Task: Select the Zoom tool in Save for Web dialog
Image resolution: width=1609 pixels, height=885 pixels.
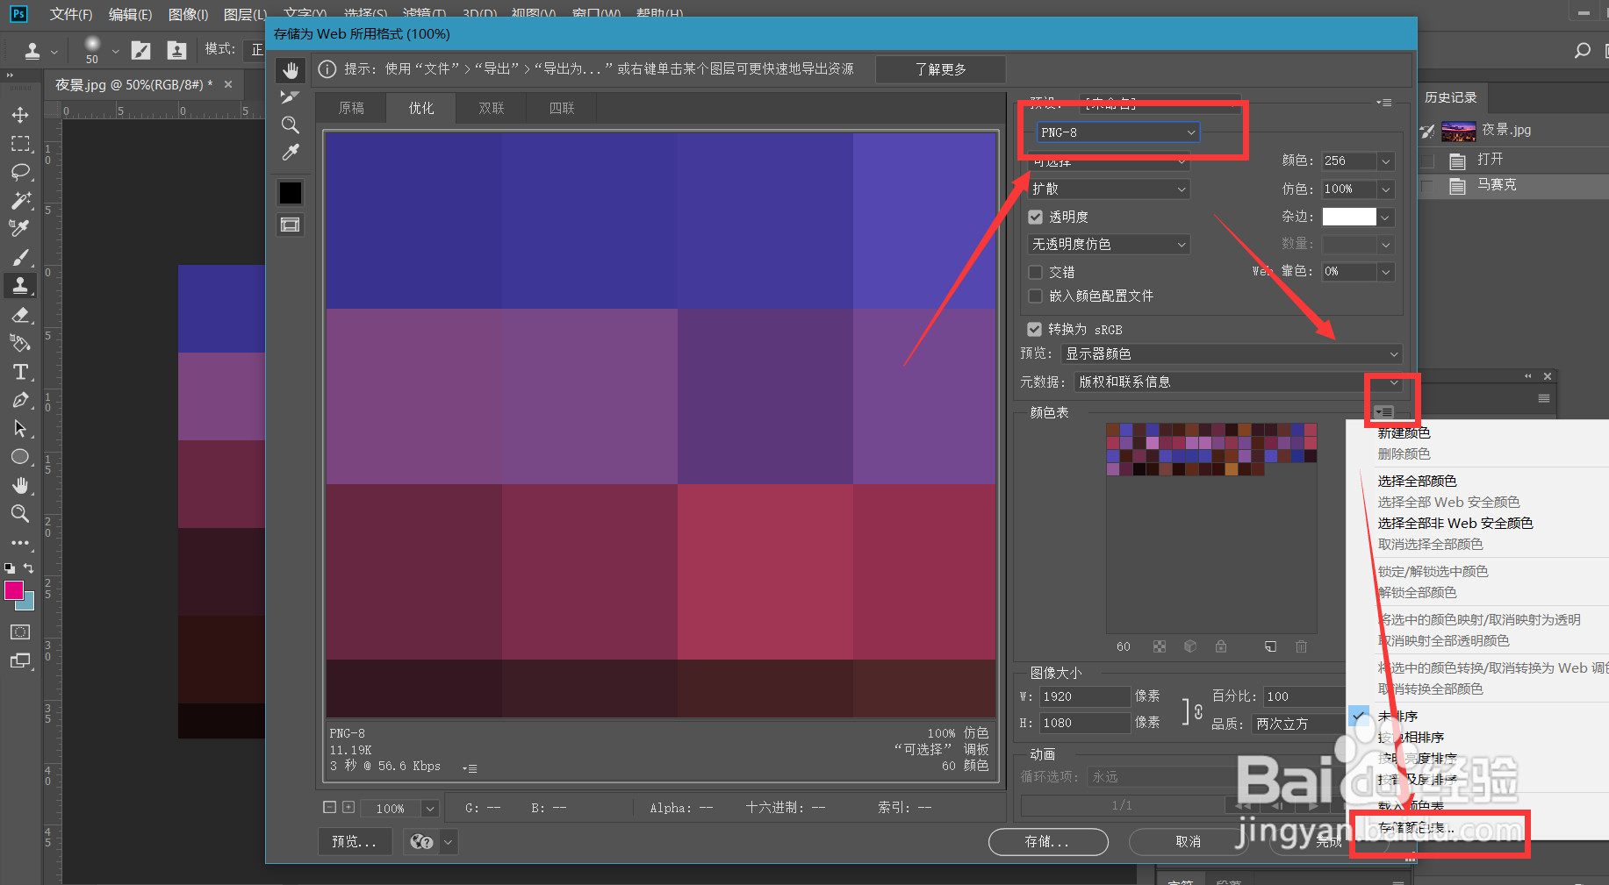Action: (x=290, y=125)
